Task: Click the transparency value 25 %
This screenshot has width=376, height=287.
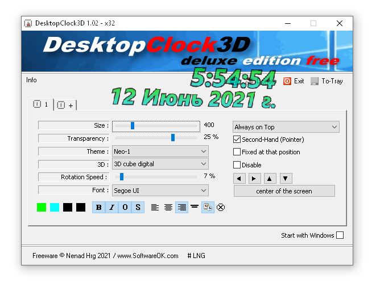Action: (x=211, y=137)
